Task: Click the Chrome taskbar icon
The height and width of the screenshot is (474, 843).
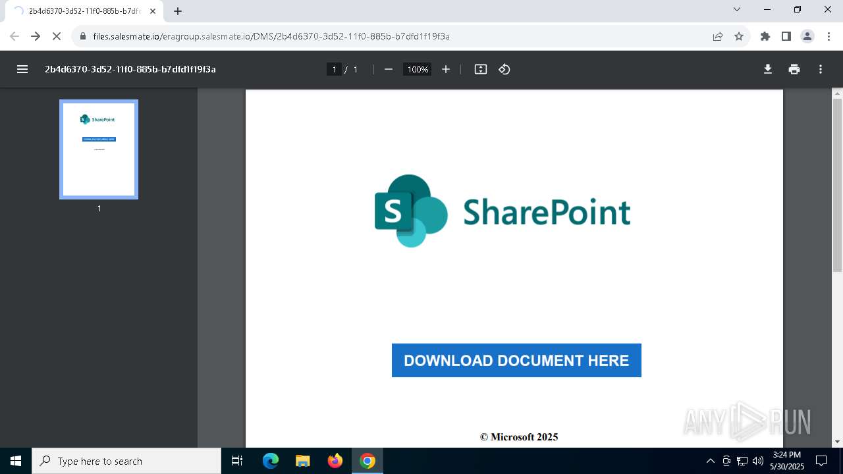Action: [x=367, y=461]
